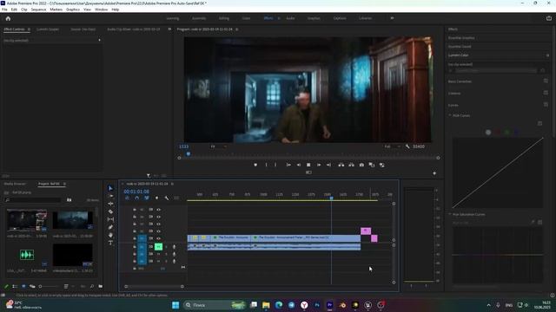
Task: Click the Lift button in Program Monitor
Action: click(341, 165)
